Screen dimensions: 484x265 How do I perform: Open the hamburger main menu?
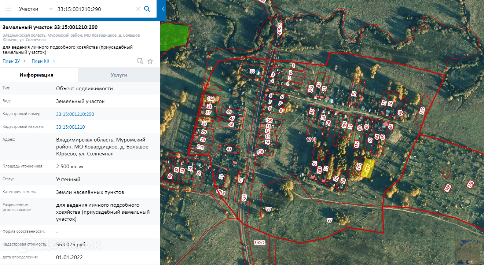click(8, 9)
